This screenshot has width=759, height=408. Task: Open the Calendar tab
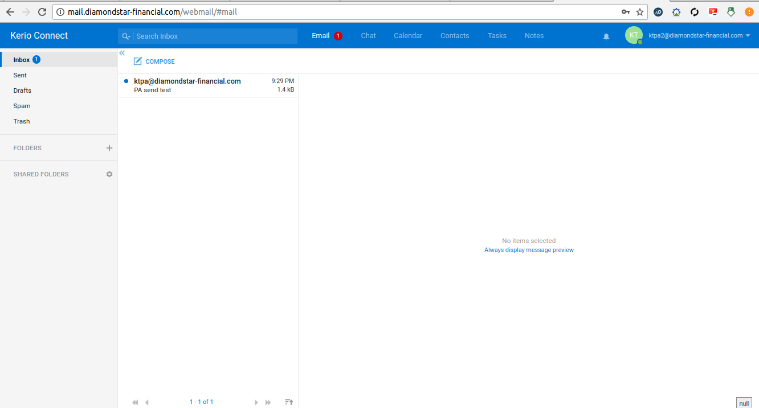pos(408,36)
